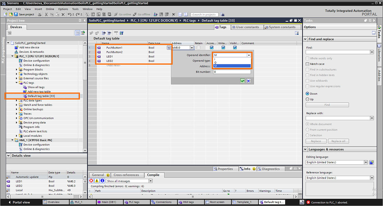Select Show all tags in tree
Image resolution: width=383 pixels, height=206 pixels.
point(36,87)
